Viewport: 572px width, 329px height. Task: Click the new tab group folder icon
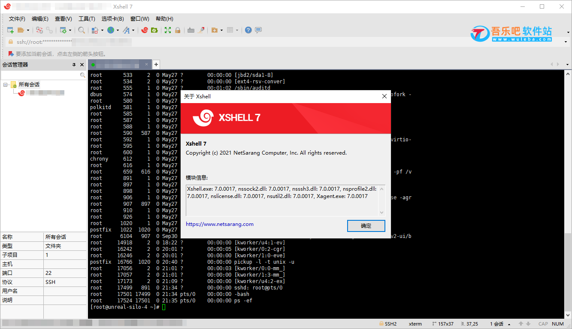pos(215,30)
